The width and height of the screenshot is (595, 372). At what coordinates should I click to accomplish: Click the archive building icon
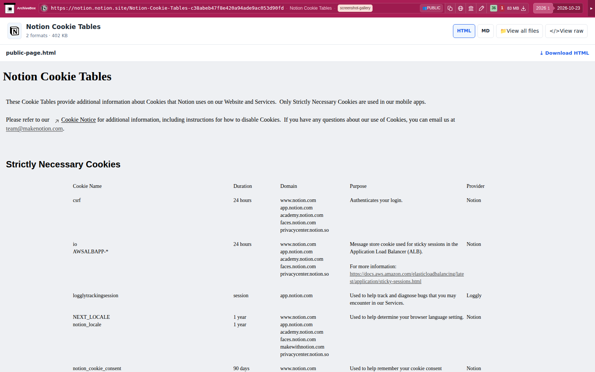pyautogui.click(x=471, y=8)
